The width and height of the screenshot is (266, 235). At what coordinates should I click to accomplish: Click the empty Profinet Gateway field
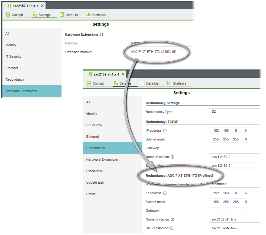[230, 211]
